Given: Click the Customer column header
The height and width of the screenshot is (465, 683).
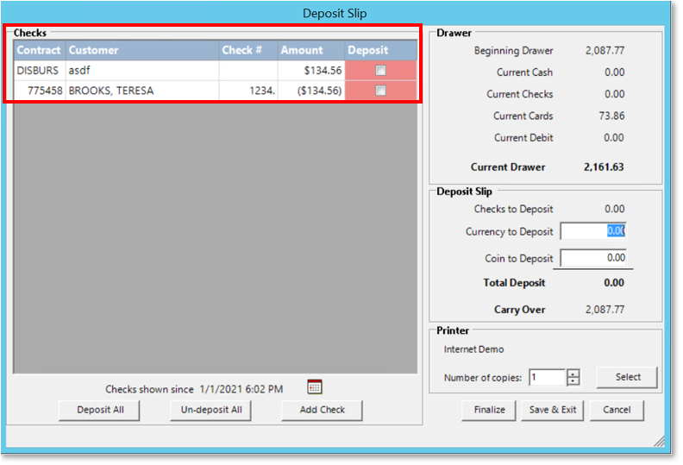Looking at the screenshot, I should [x=142, y=50].
